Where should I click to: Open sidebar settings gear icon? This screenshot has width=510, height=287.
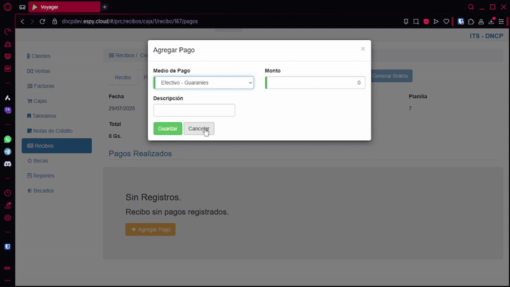pyautogui.click(x=8, y=217)
